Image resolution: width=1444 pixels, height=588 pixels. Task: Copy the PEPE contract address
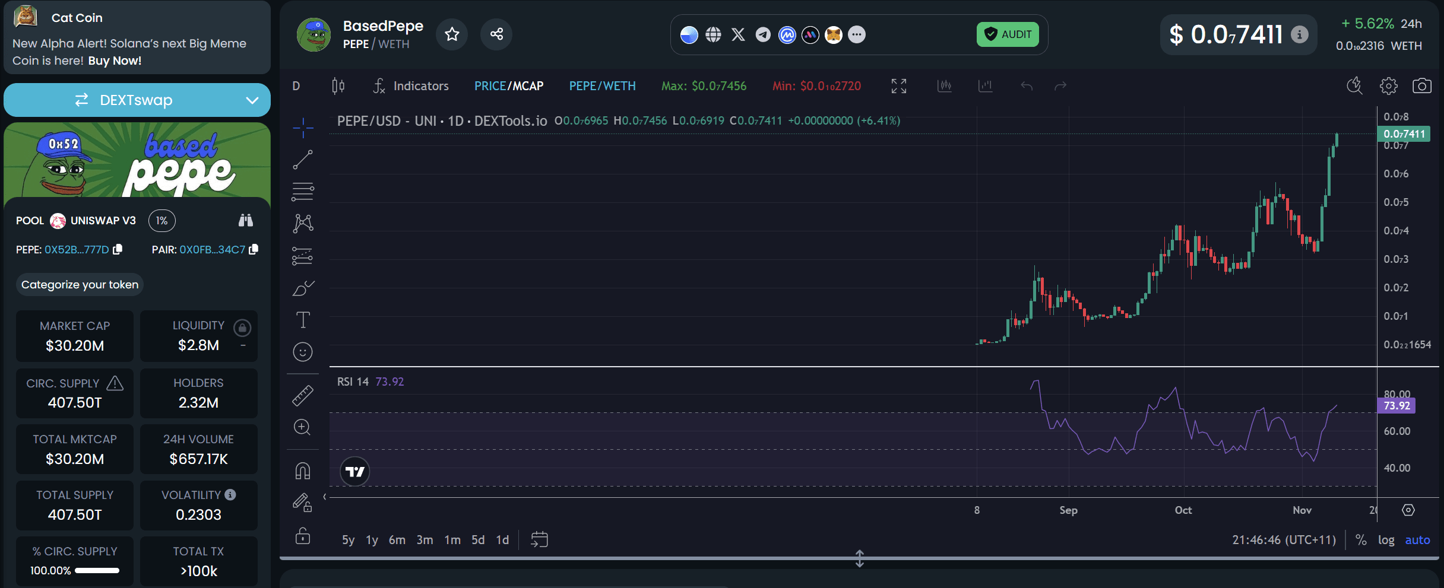(118, 250)
